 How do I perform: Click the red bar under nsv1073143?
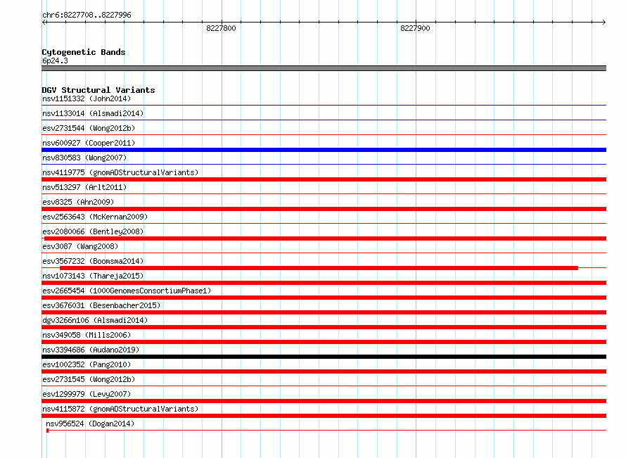pos(324,283)
